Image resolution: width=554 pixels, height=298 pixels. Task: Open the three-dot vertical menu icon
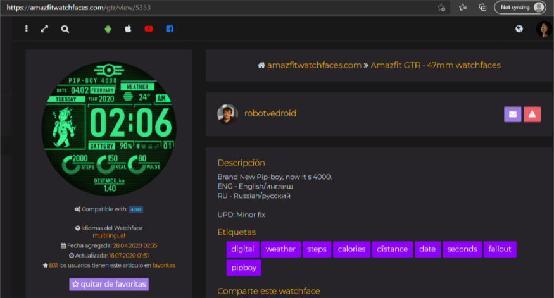(x=27, y=28)
